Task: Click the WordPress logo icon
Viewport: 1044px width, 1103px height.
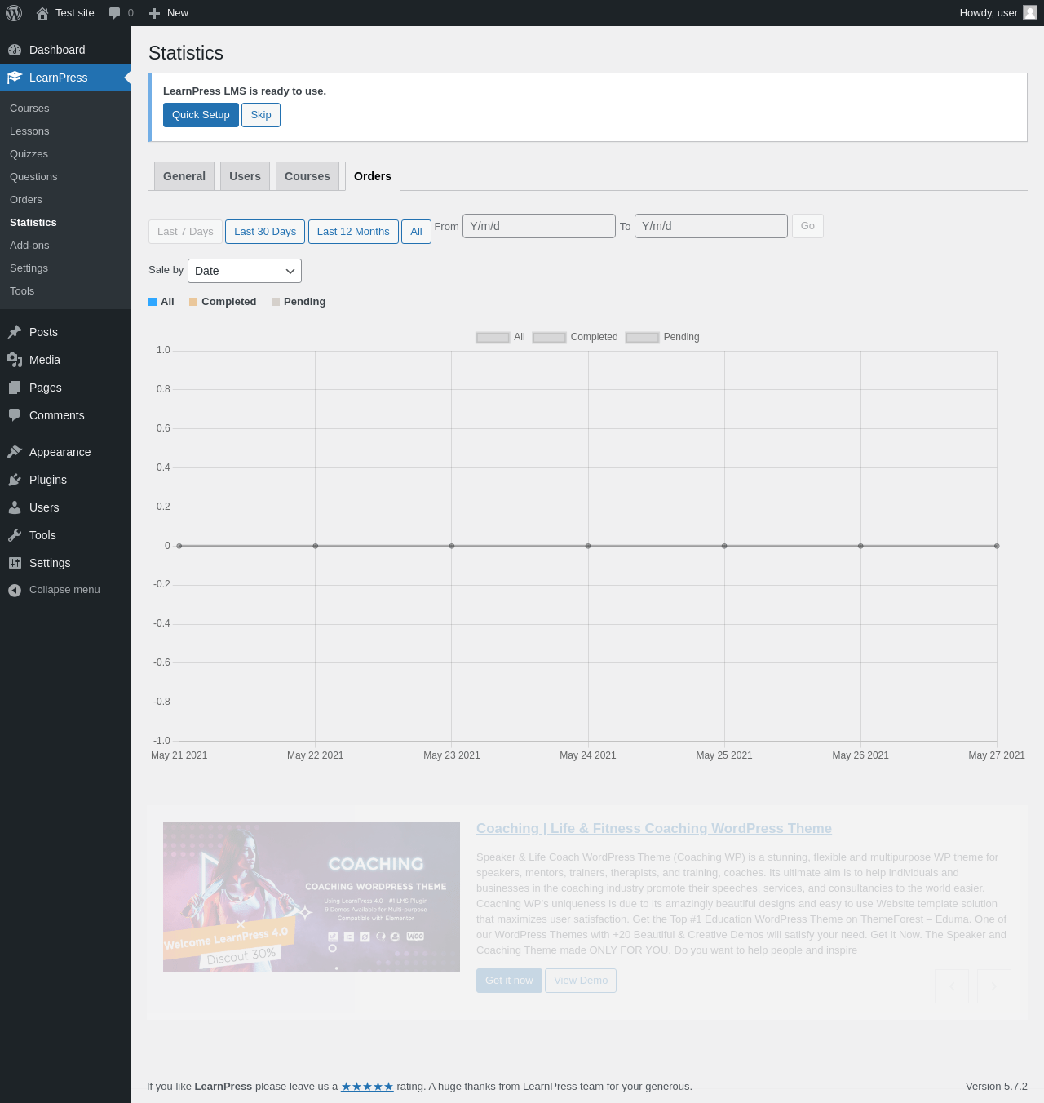Action: pos(14,13)
